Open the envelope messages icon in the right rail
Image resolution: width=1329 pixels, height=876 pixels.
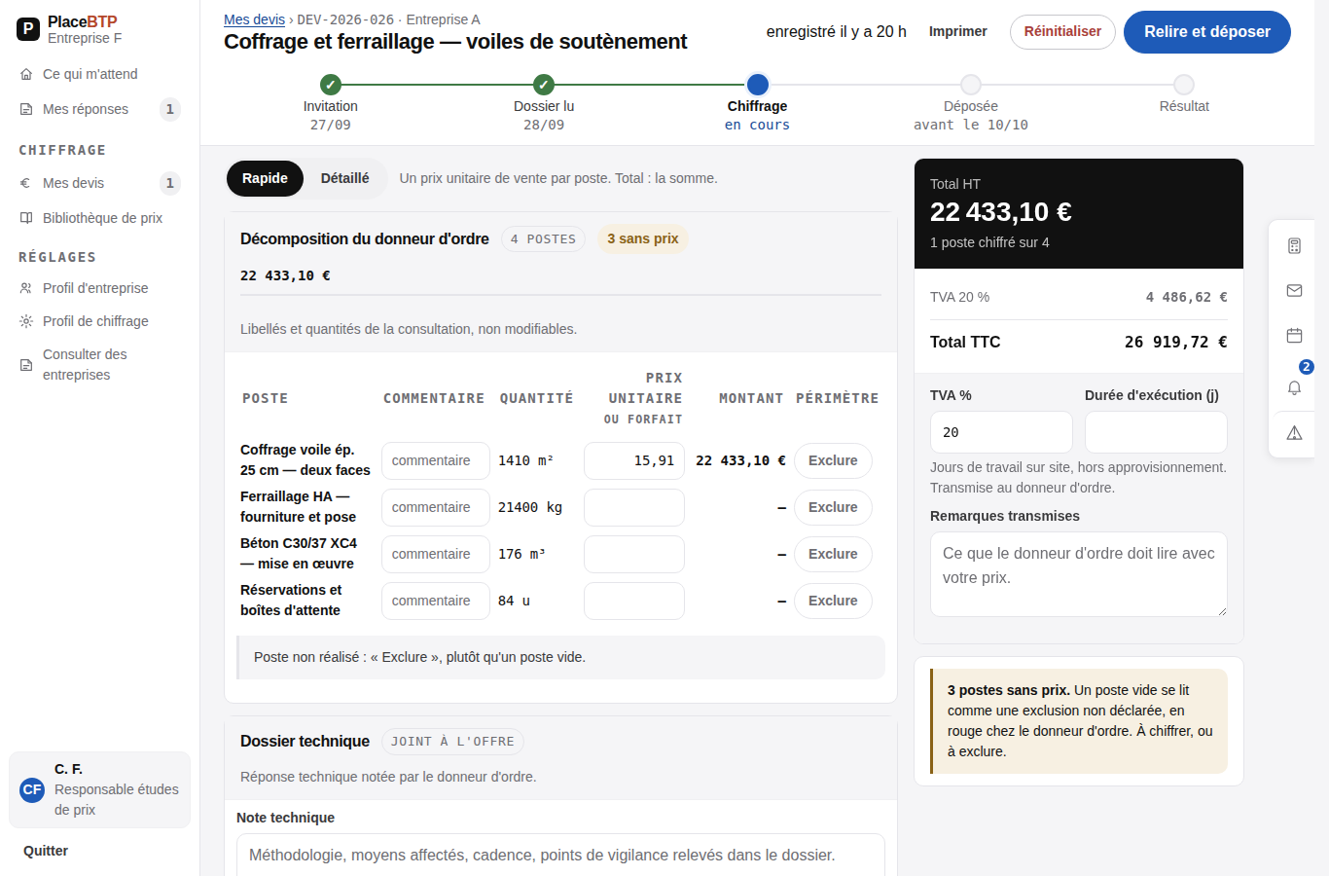1294,291
